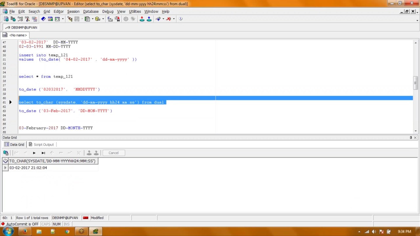Click the grid commit icon near Cancel
This screenshot has height=236, width=420.
tap(89, 153)
